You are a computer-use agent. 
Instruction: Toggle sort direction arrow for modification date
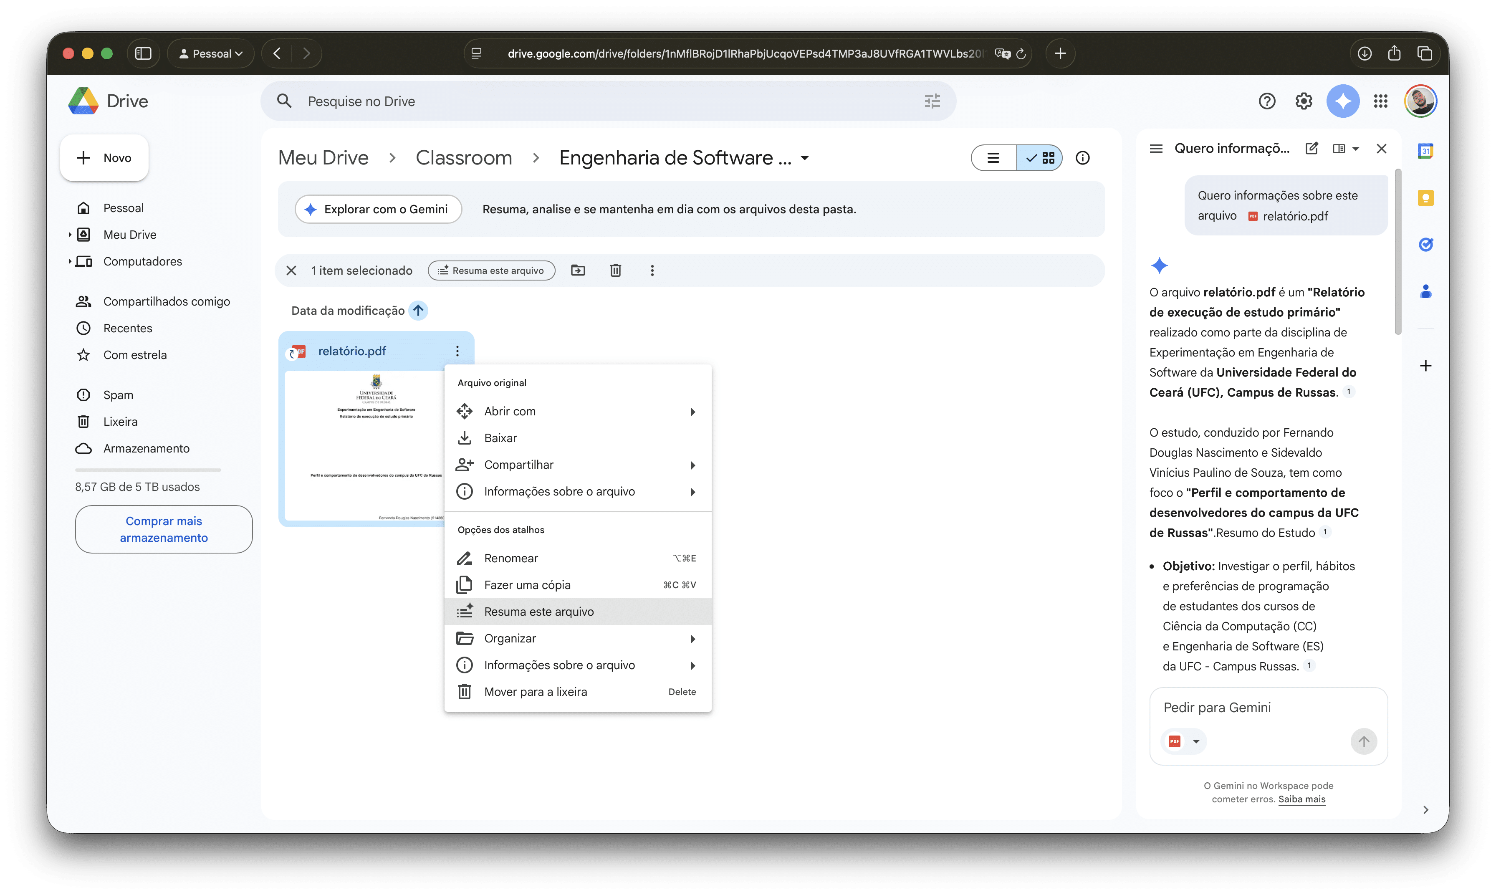[x=418, y=311]
